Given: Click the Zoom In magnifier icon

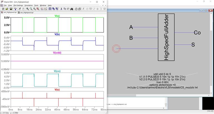Looking at the screenshot, I should pos(28,9).
